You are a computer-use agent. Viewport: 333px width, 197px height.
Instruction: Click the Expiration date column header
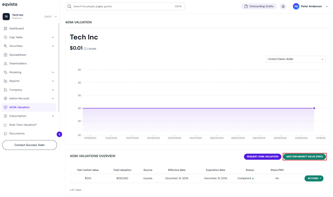[215, 170]
